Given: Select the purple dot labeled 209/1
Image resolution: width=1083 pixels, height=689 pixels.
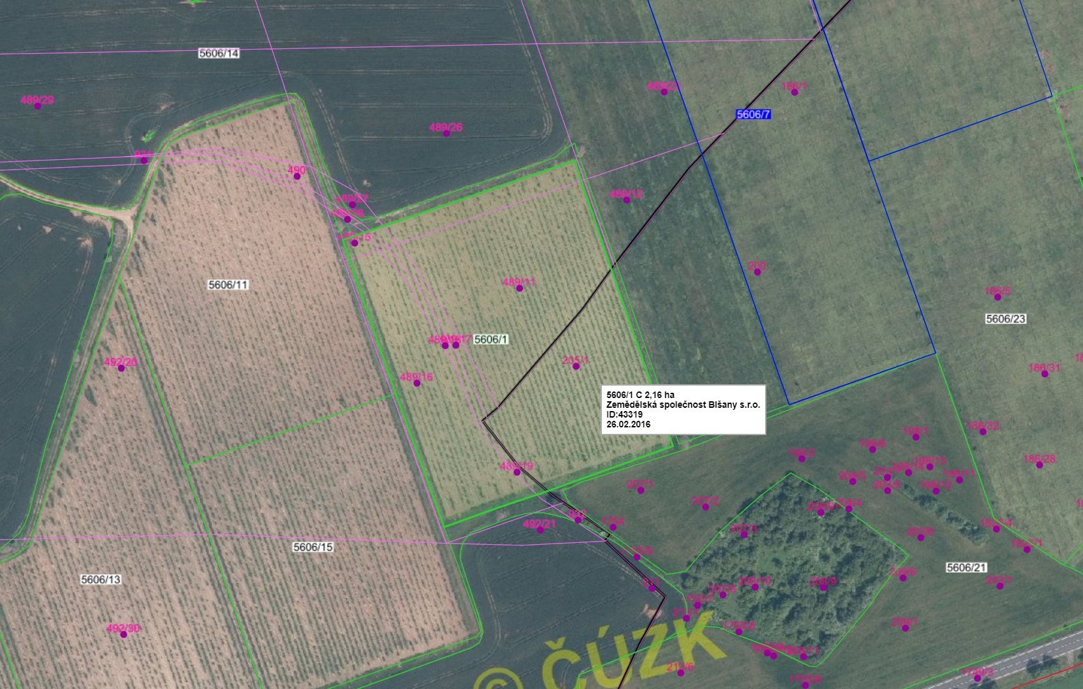Looking at the screenshot, I should [905, 628].
